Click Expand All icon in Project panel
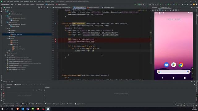198x111 pixels. 41,7
